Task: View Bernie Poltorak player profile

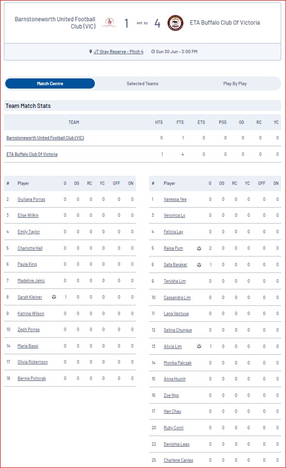Action: [x=31, y=378]
